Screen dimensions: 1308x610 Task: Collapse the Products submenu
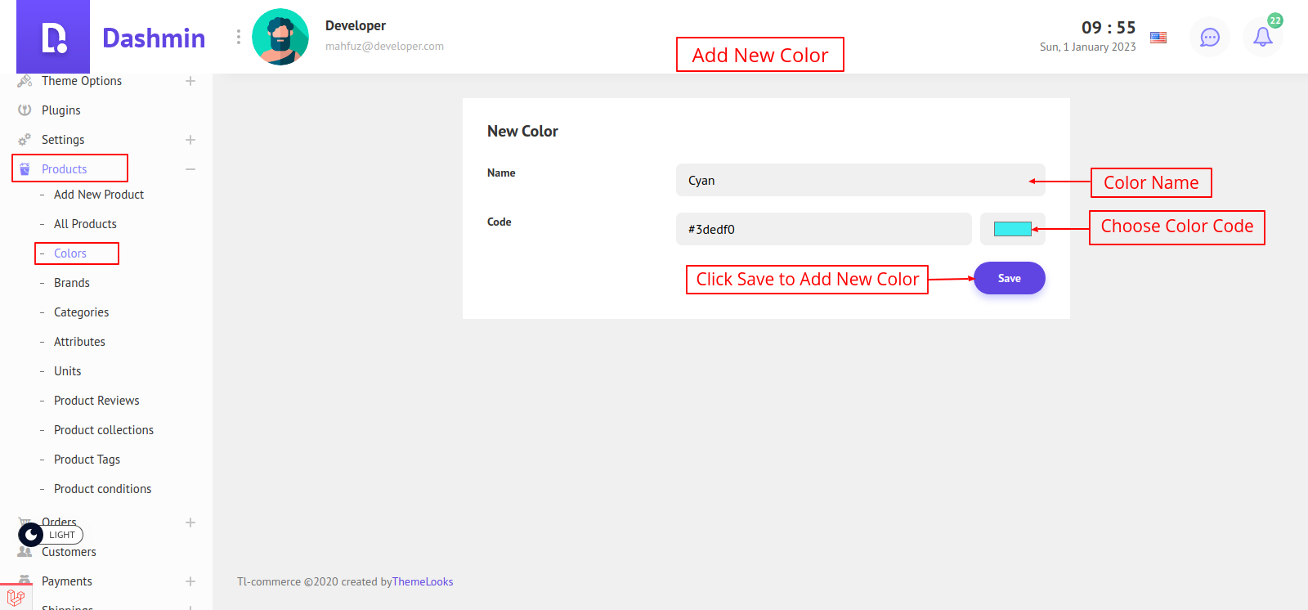[190, 169]
